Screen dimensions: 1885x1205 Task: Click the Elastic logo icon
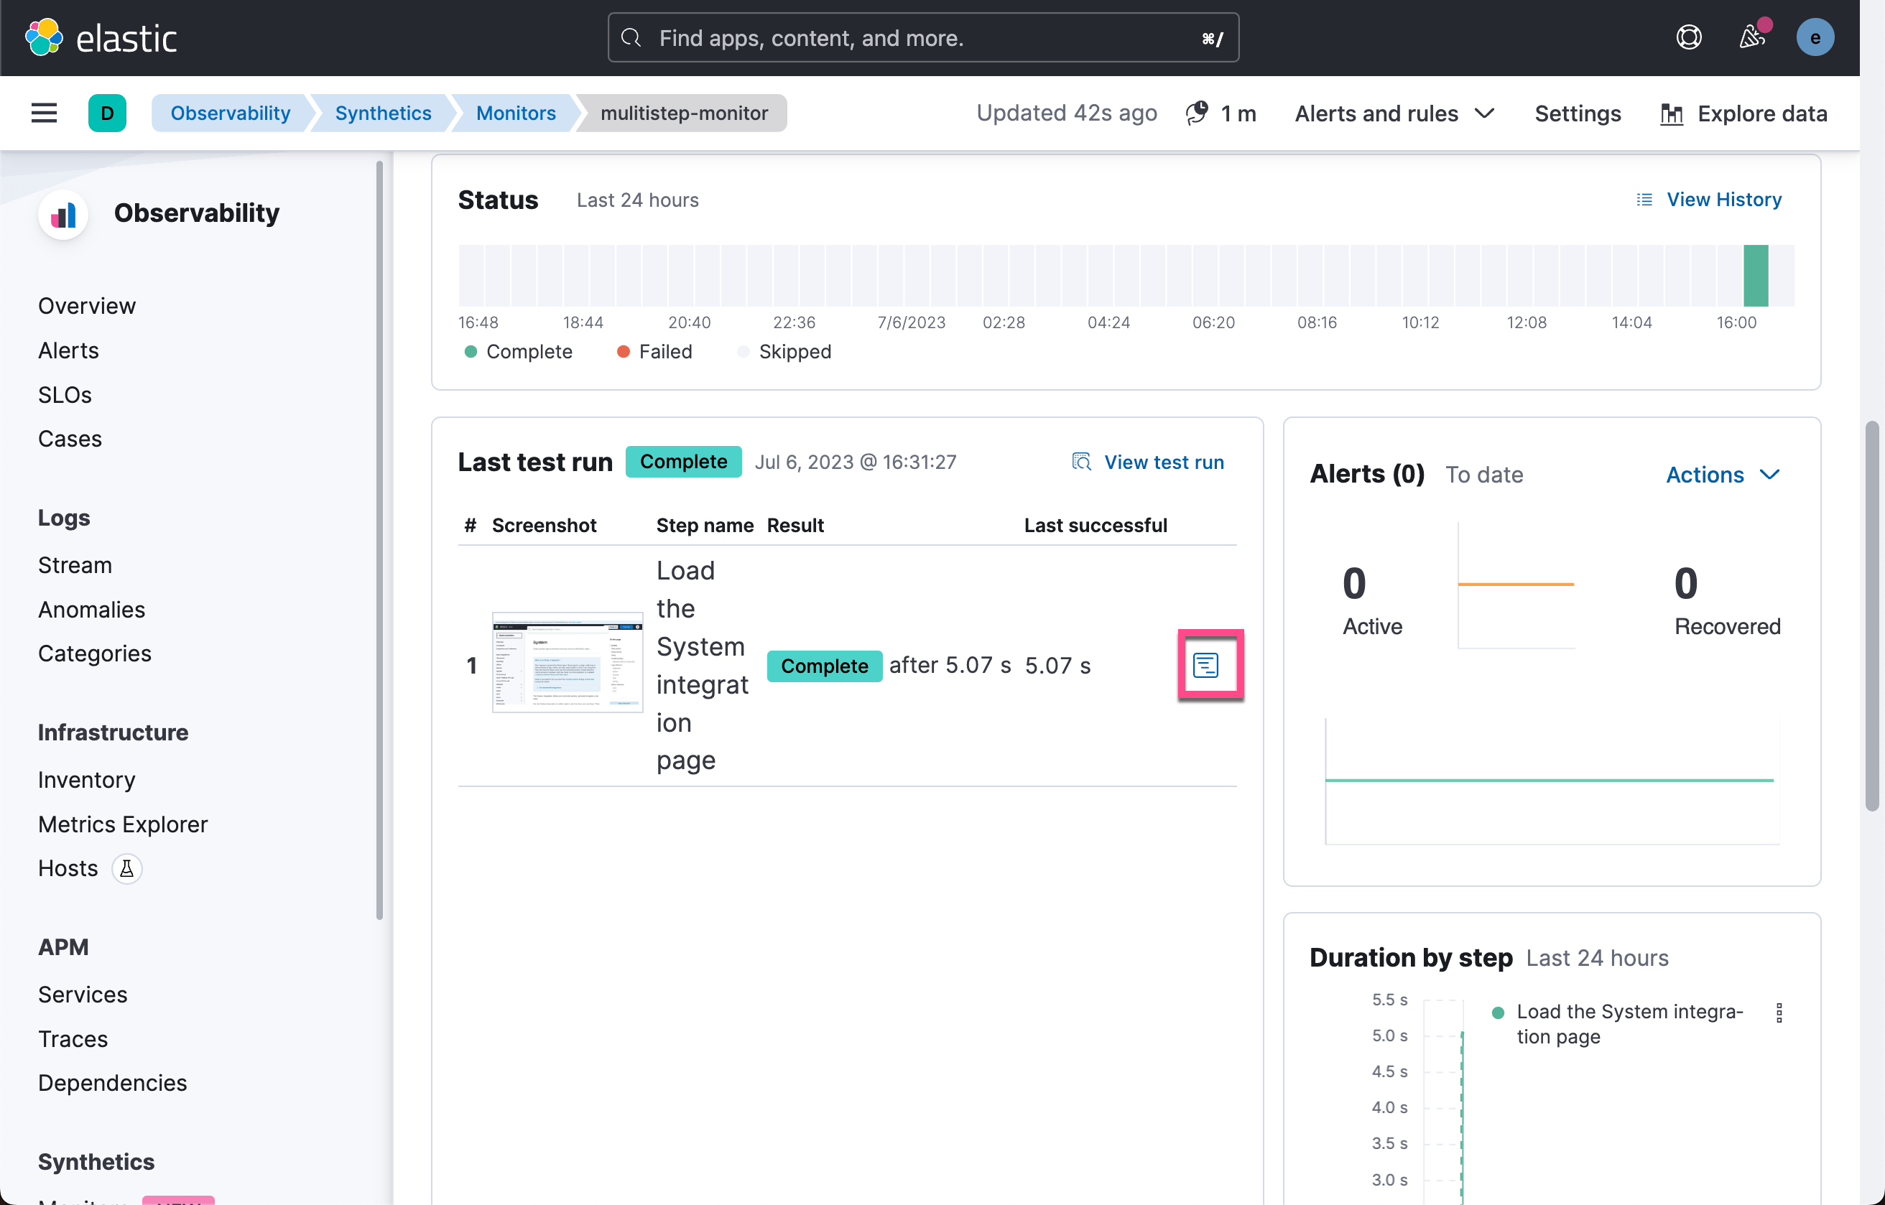[44, 37]
